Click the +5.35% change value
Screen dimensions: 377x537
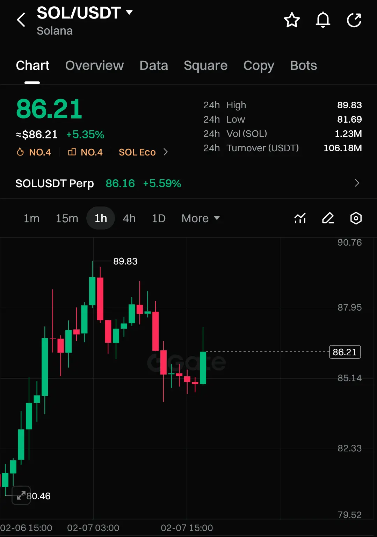click(x=85, y=135)
